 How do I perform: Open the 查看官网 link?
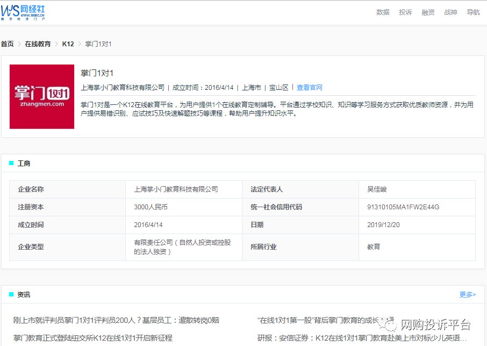[x=310, y=88]
